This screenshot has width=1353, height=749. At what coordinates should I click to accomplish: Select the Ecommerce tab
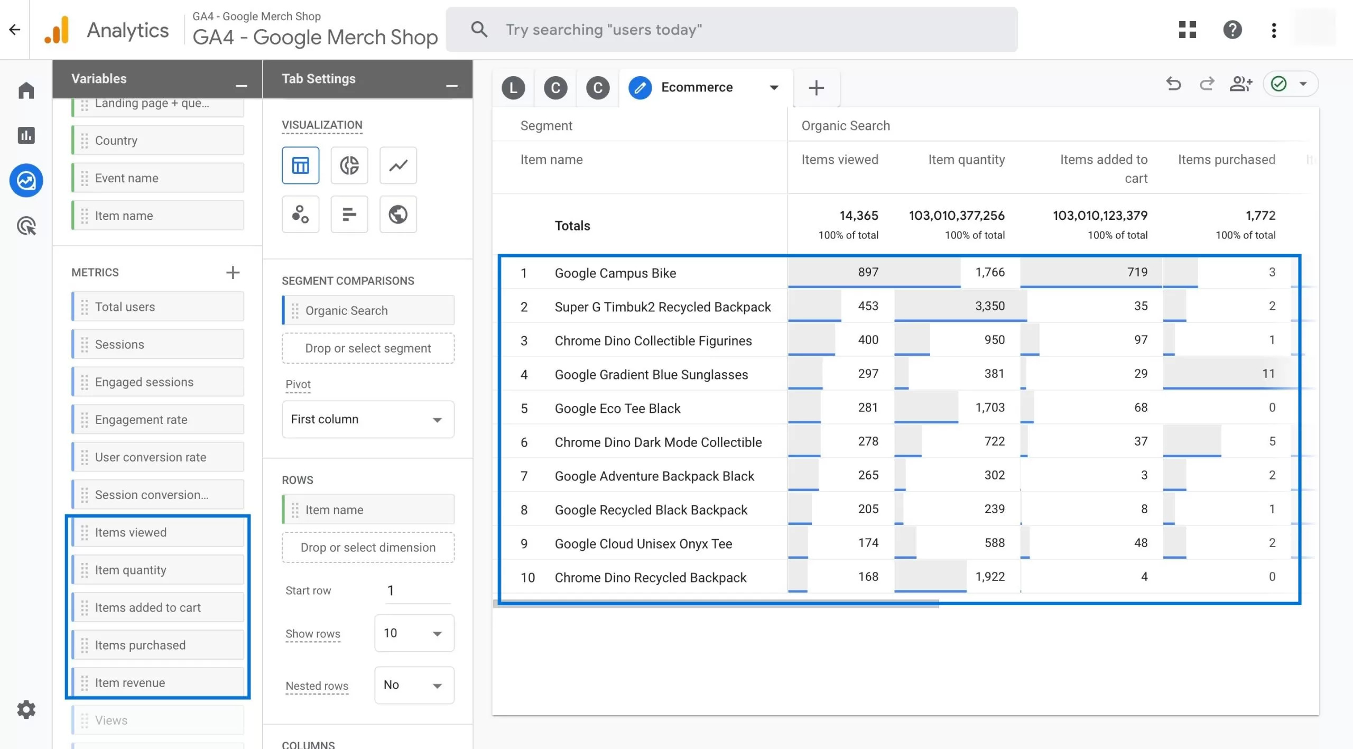pyautogui.click(x=697, y=87)
